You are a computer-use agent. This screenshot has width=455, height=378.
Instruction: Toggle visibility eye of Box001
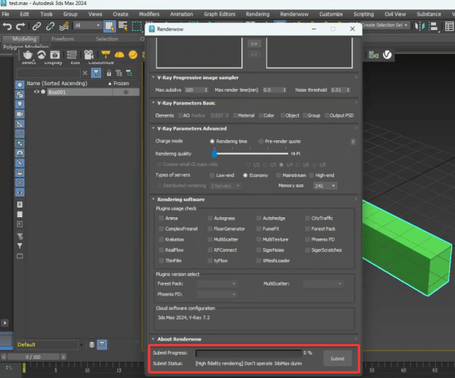[x=35, y=92]
